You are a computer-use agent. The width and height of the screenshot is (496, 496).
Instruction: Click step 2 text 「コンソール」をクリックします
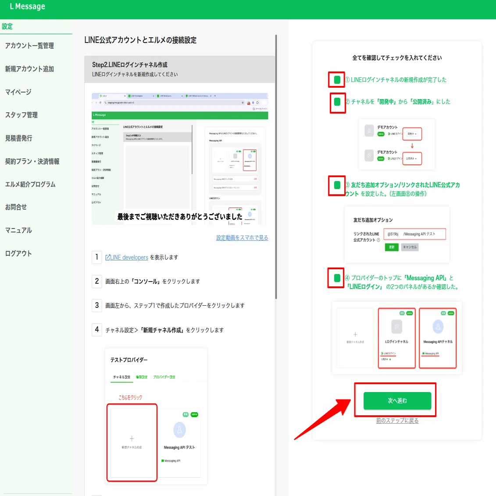153,282
